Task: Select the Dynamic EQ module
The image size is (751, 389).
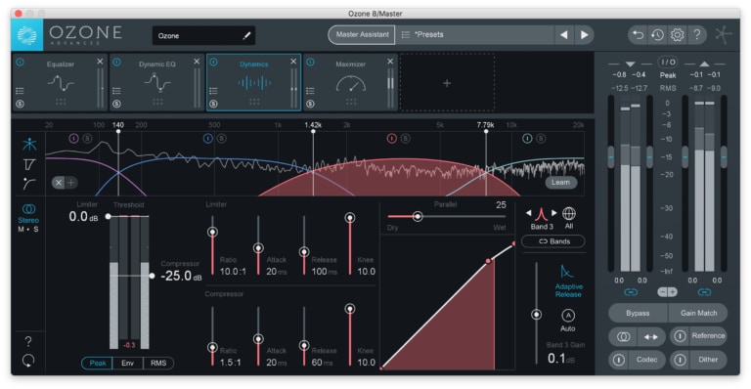Action: point(156,82)
